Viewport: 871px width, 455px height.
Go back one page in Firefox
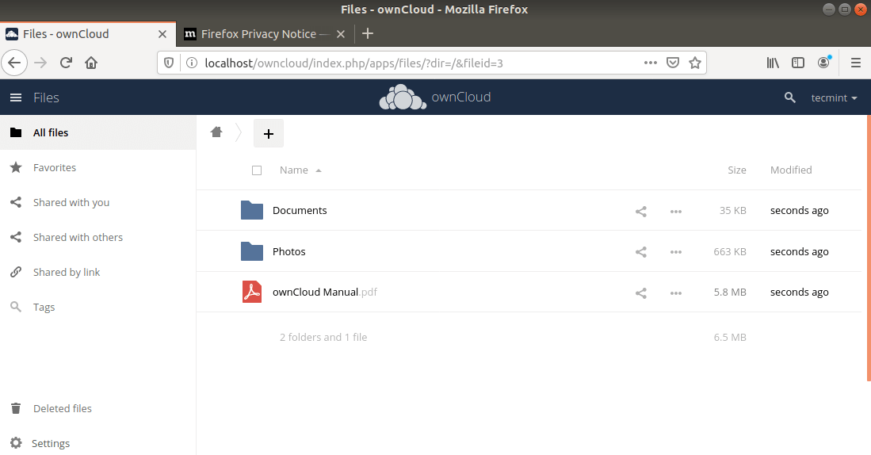tap(14, 63)
